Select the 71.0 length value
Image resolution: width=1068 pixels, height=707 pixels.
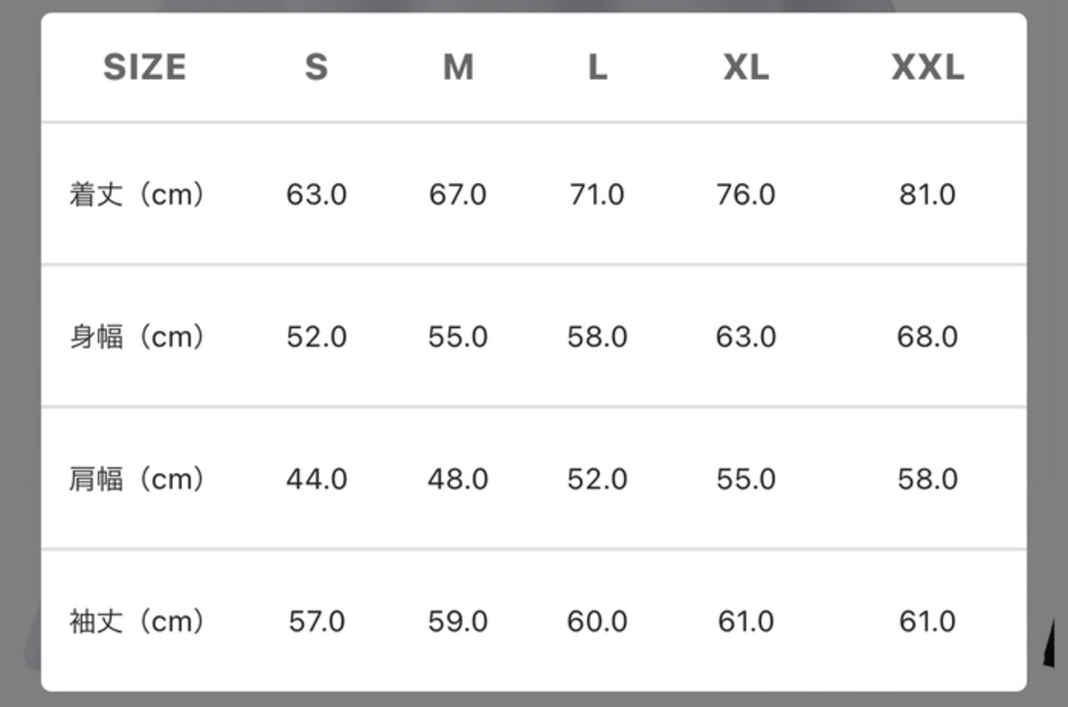[597, 194]
